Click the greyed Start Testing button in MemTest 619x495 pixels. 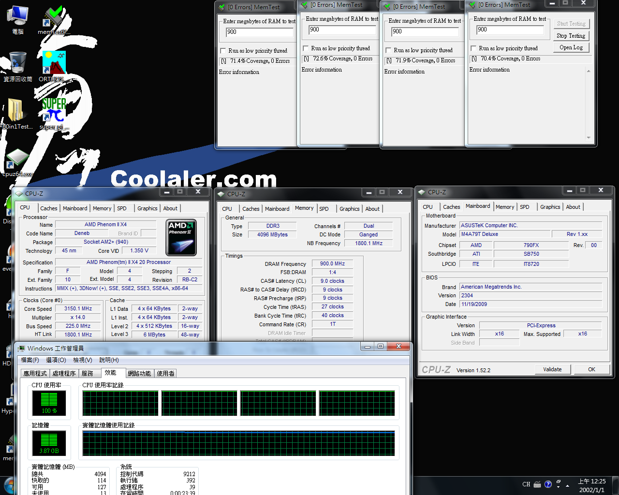pyautogui.click(x=571, y=24)
